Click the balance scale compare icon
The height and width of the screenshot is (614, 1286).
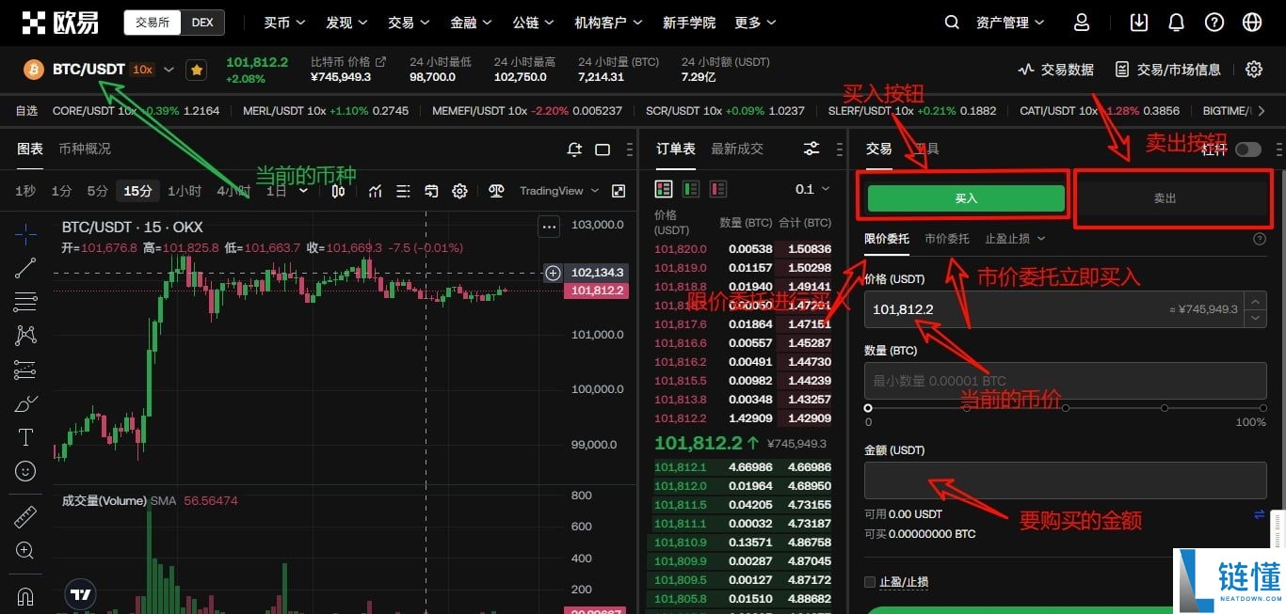click(497, 191)
